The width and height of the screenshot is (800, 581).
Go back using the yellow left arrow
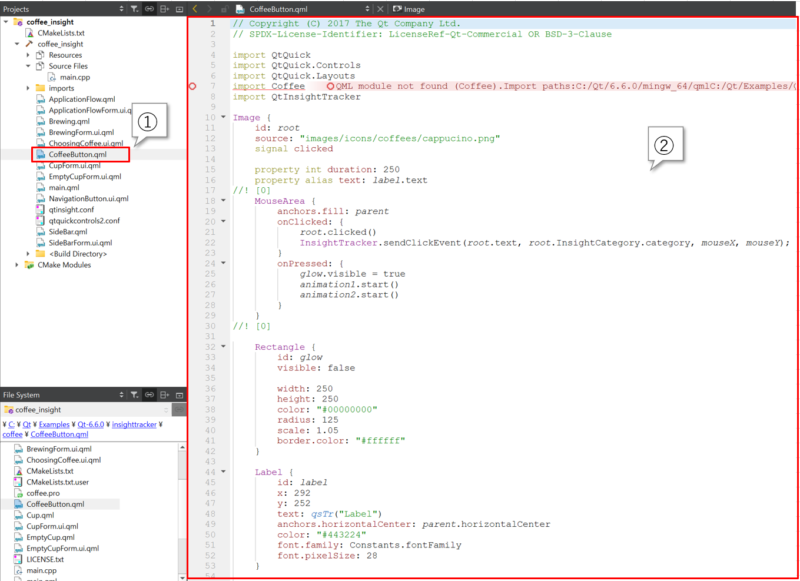[x=195, y=9]
